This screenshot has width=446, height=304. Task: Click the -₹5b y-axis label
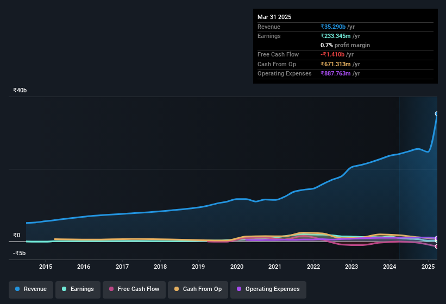(20, 253)
